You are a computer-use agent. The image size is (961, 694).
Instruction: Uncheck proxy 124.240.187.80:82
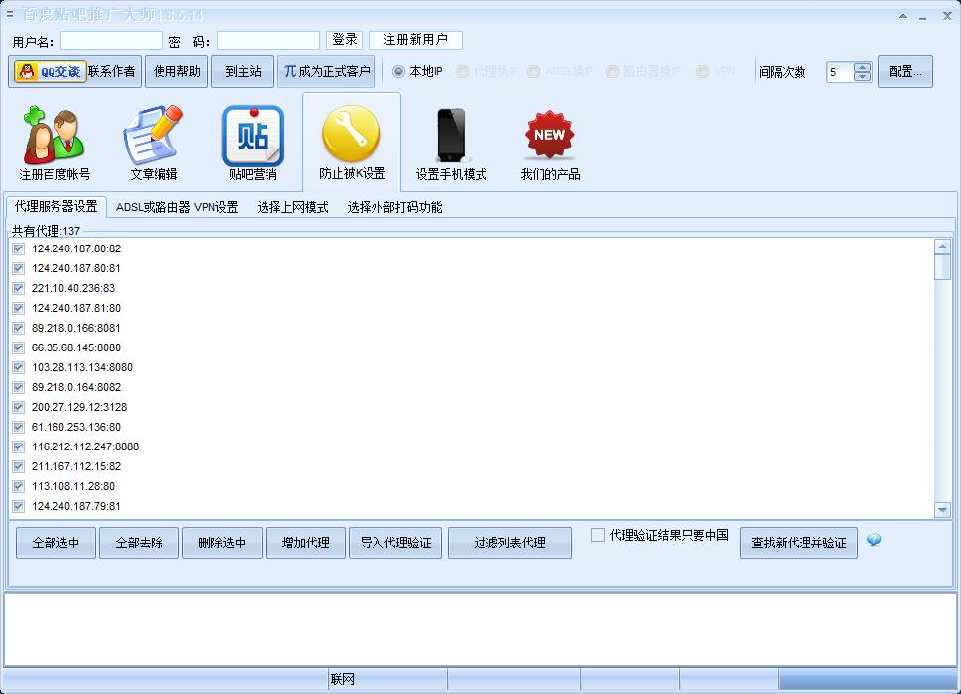coord(19,248)
